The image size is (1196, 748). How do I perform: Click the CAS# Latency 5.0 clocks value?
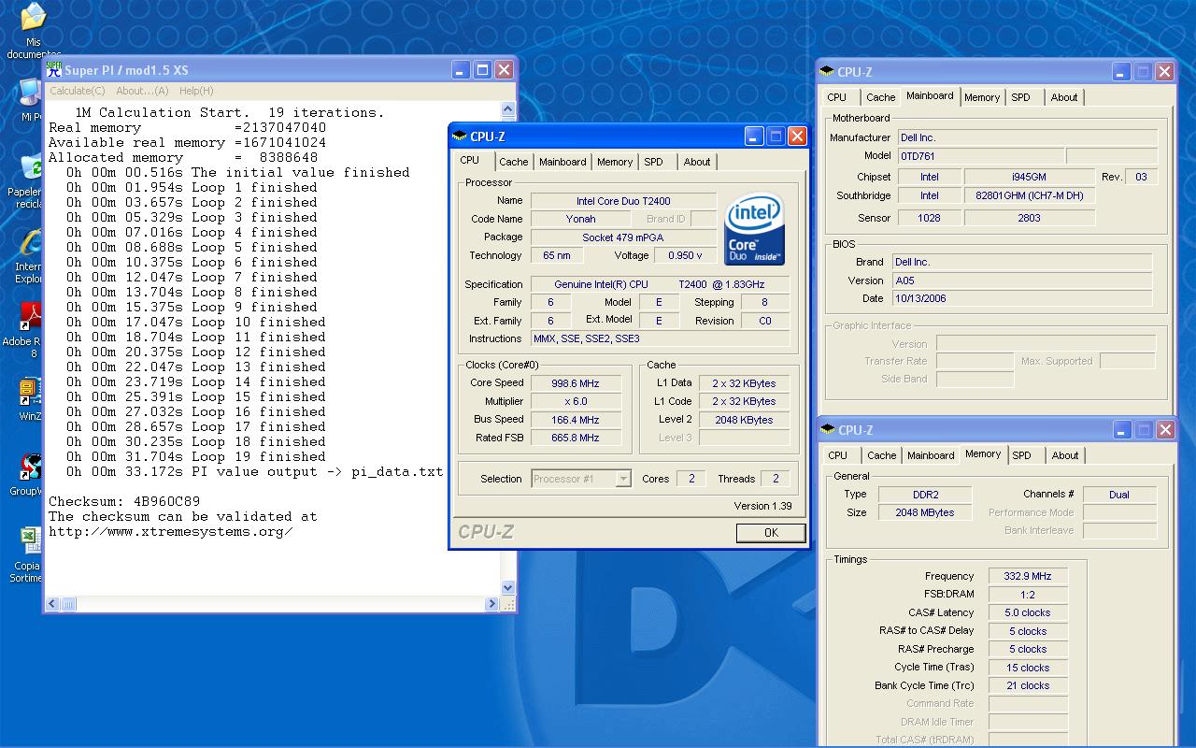pos(1028,613)
